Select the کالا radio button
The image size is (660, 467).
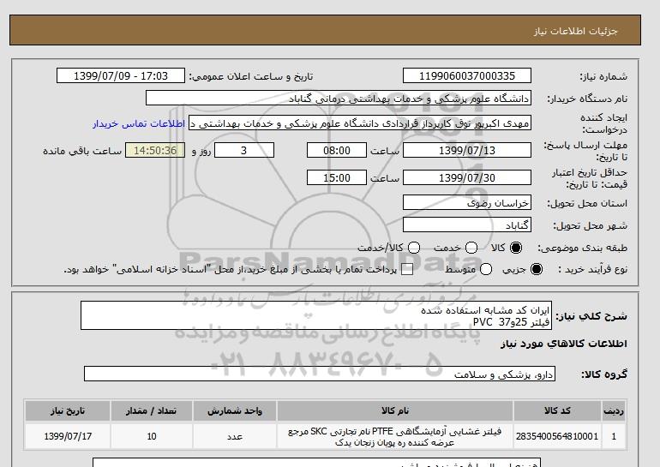pos(516,248)
